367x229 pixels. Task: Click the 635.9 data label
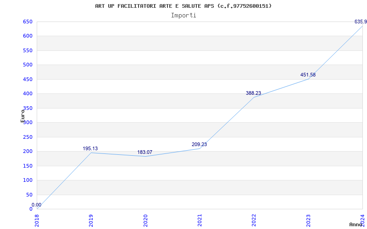(x=361, y=22)
